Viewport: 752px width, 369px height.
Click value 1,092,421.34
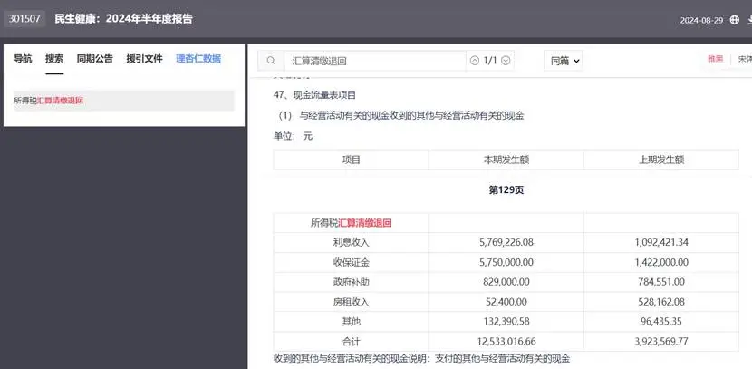pyautogui.click(x=661, y=242)
